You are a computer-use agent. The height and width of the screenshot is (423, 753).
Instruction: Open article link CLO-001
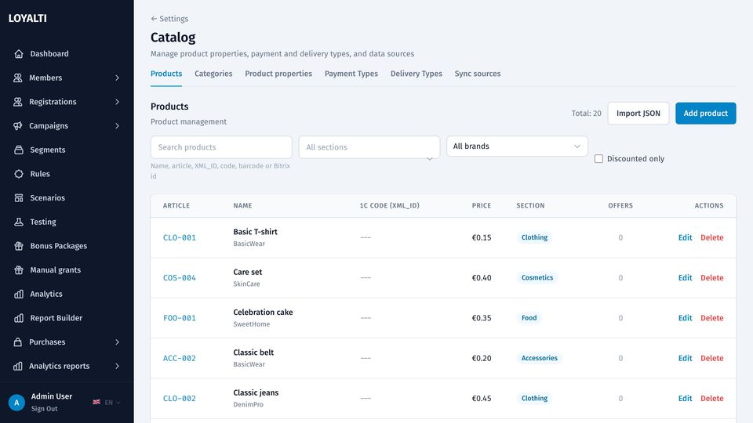180,237
